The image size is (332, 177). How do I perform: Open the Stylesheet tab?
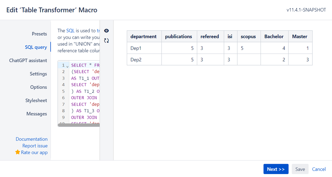pos(36,100)
